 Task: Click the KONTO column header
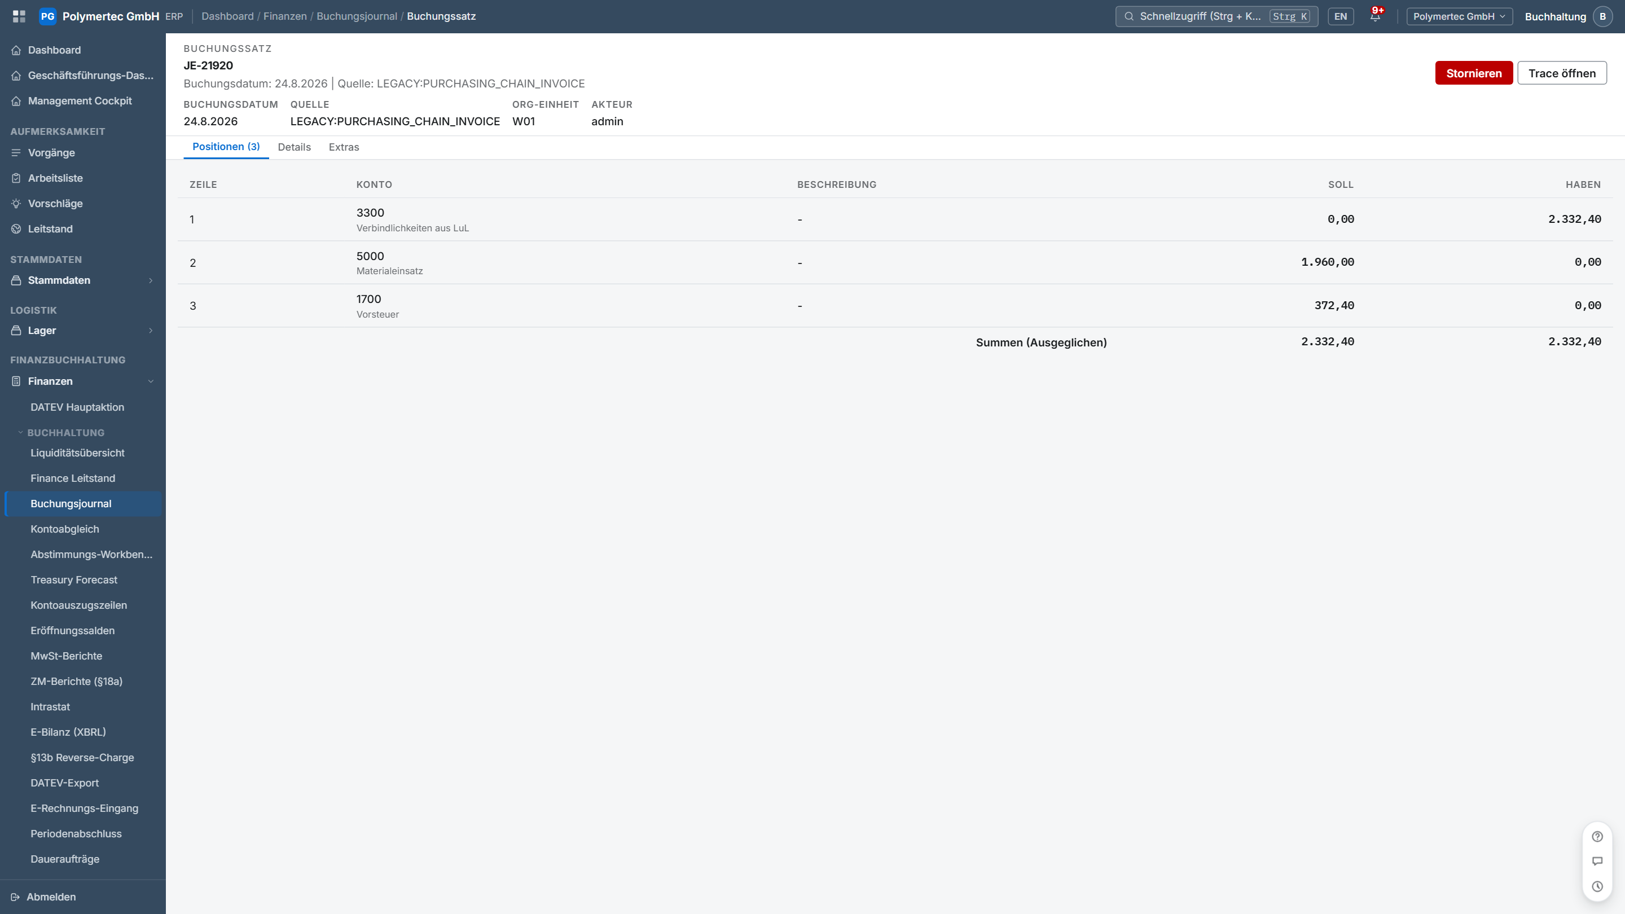point(374,184)
